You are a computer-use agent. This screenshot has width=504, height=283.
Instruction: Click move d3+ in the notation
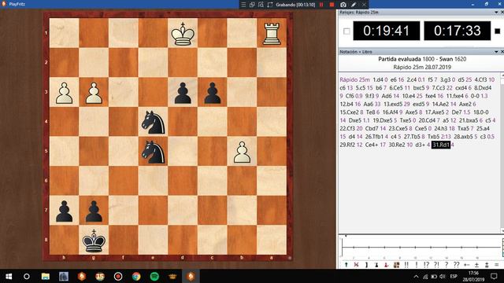pyautogui.click(x=420, y=145)
